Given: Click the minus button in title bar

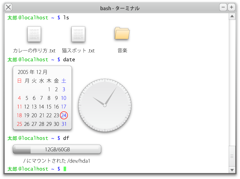Looking at the screenshot, I should (223, 7).
